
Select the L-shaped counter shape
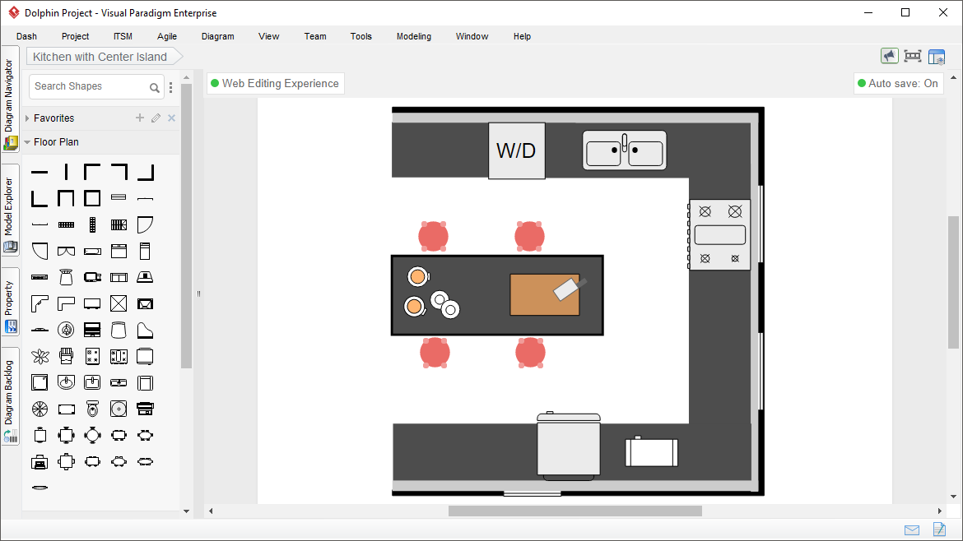point(66,303)
